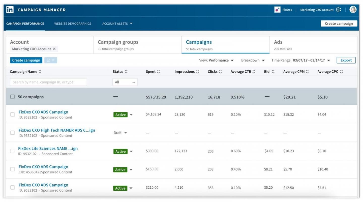This screenshot has height=202, width=363.
Task: Click the campaign name search field
Action: tap(48, 82)
